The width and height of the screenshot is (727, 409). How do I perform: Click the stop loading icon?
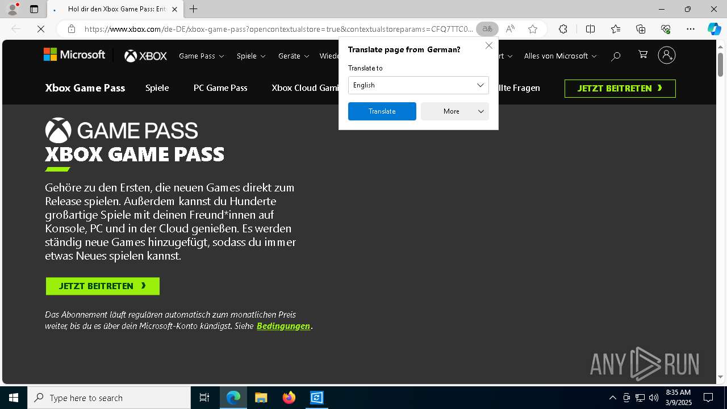tap(41, 29)
